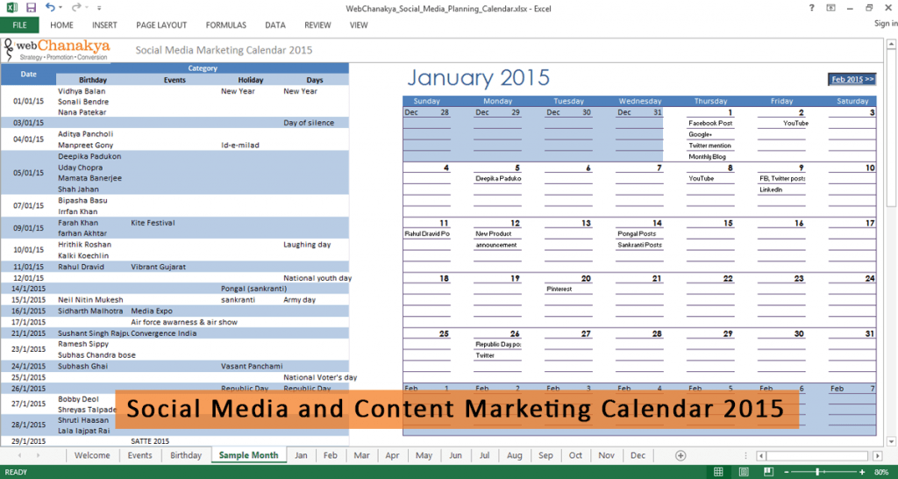Open the DATA ribbon tab

click(275, 25)
